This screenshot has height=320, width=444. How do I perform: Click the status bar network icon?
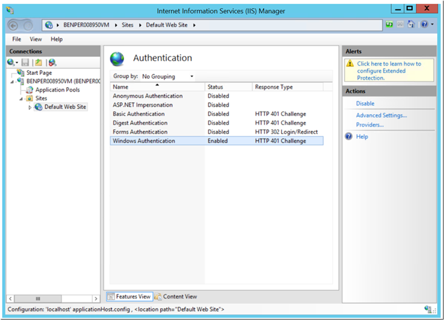428,309
